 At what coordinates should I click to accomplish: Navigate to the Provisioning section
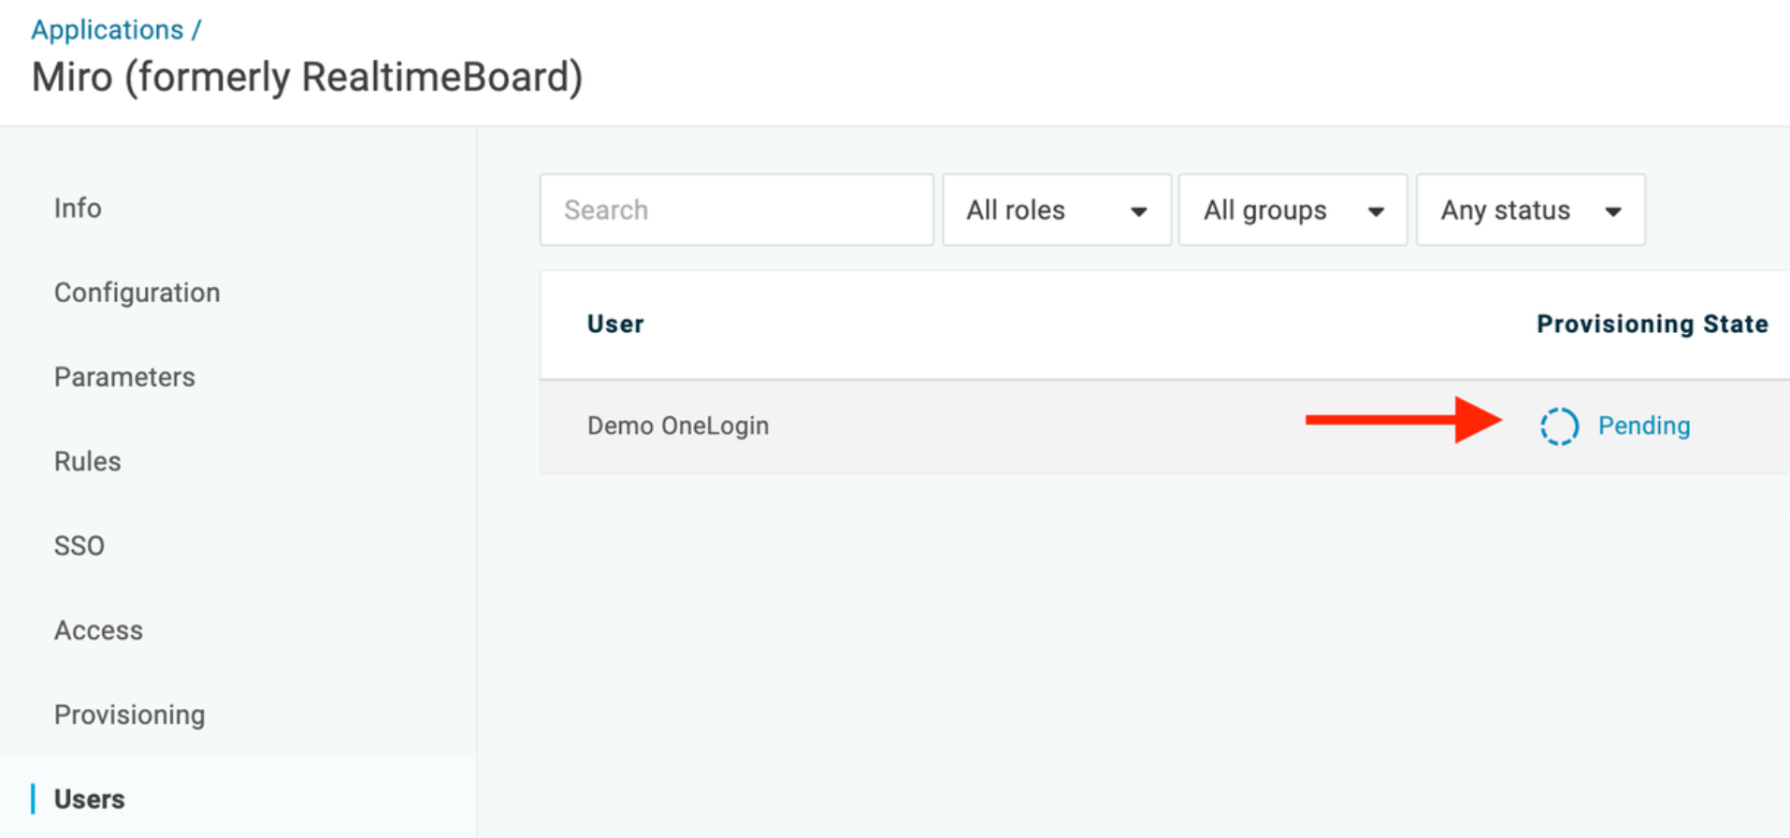pyautogui.click(x=129, y=715)
